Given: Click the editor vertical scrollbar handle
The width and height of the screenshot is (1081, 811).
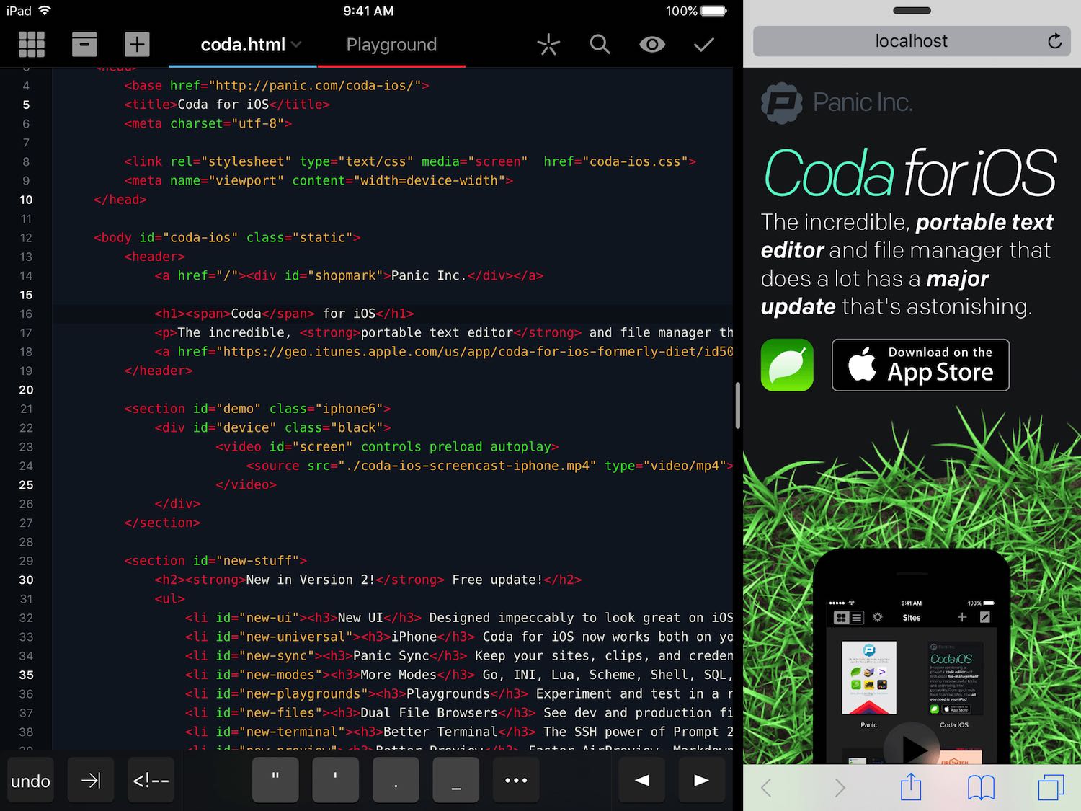Looking at the screenshot, I should click(x=737, y=405).
